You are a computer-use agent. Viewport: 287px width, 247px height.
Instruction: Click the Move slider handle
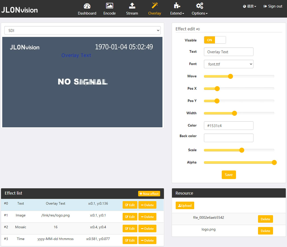pyautogui.click(x=230, y=76)
